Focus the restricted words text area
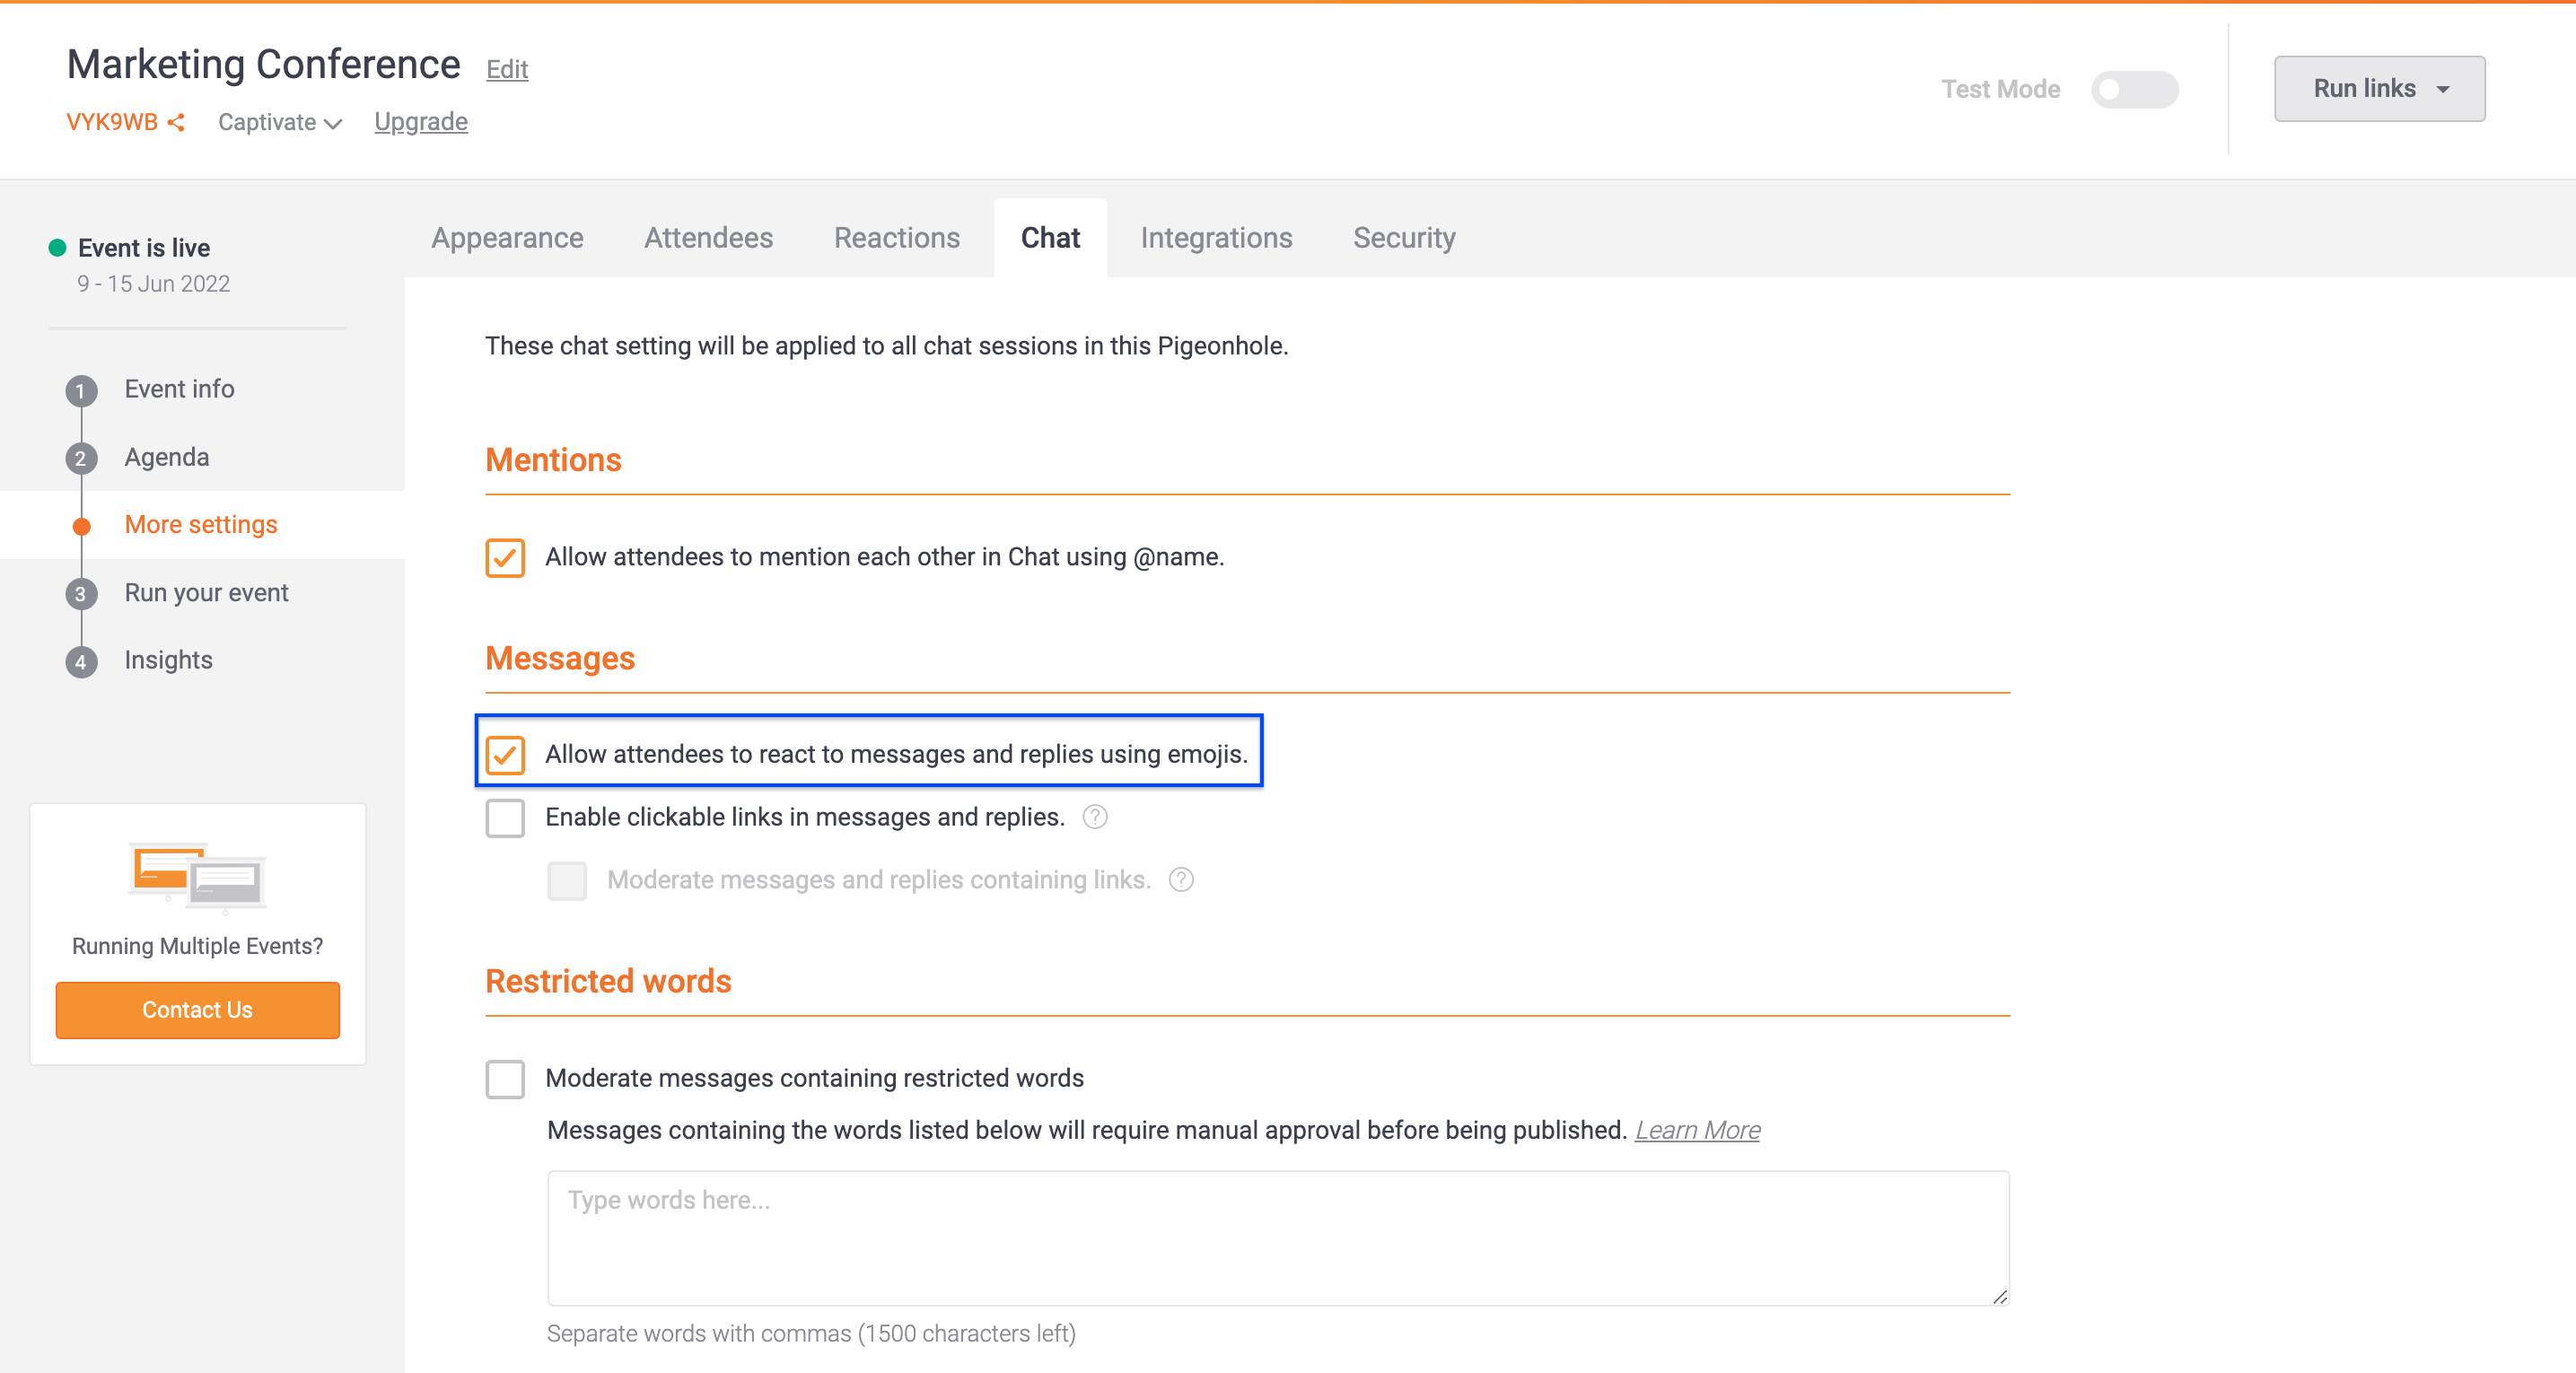This screenshot has width=2576, height=1373. point(1278,1238)
